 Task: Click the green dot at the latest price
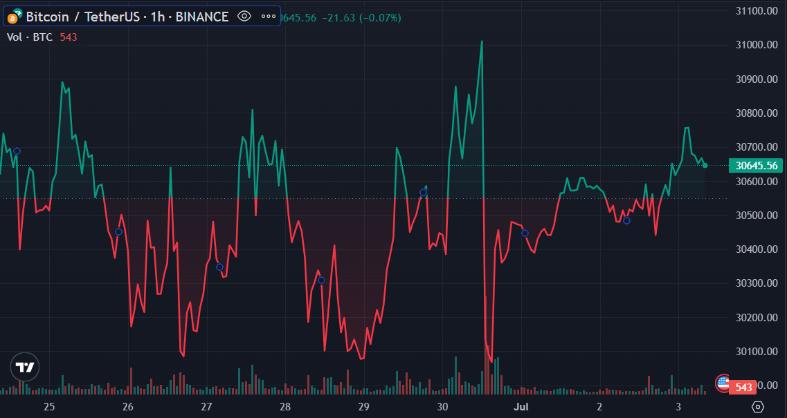tap(705, 166)
